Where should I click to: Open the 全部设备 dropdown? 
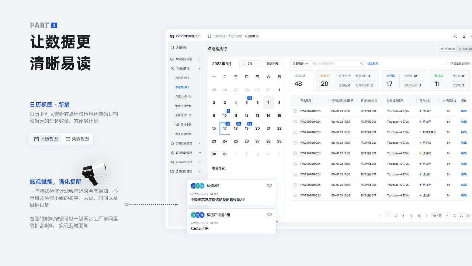[300, 64]
